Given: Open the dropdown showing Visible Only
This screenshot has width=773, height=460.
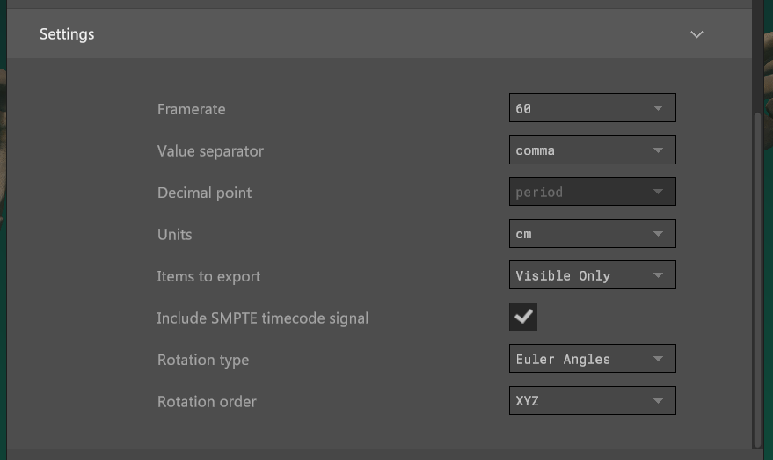Looking at the screenshot, I should [591, 275].
